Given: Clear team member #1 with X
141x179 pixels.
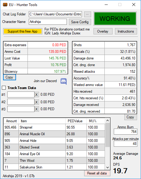Looking at the screenshot, I should coord(37,94).
